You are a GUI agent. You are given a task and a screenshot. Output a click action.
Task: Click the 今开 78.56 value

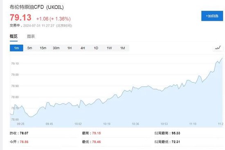coord(24,142)
